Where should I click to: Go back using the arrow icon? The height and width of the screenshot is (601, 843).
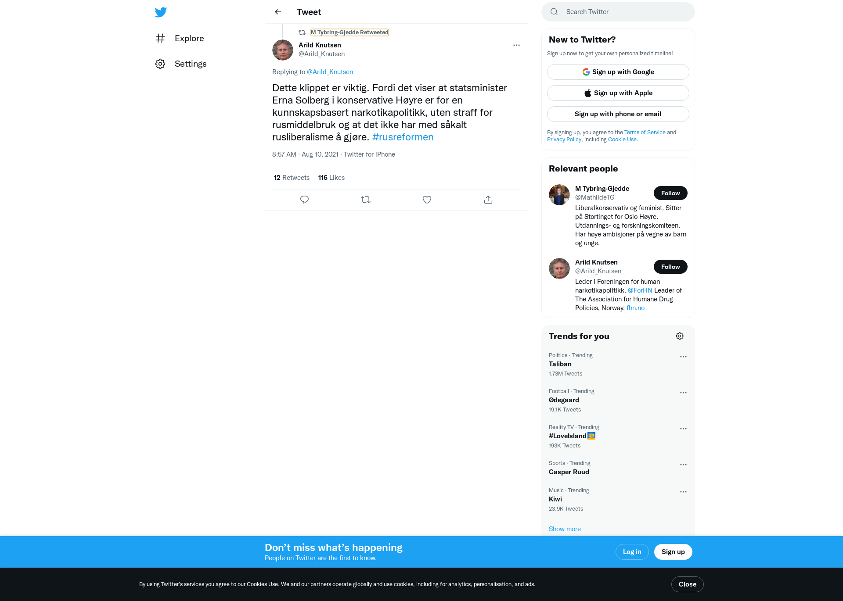(278, 12)
